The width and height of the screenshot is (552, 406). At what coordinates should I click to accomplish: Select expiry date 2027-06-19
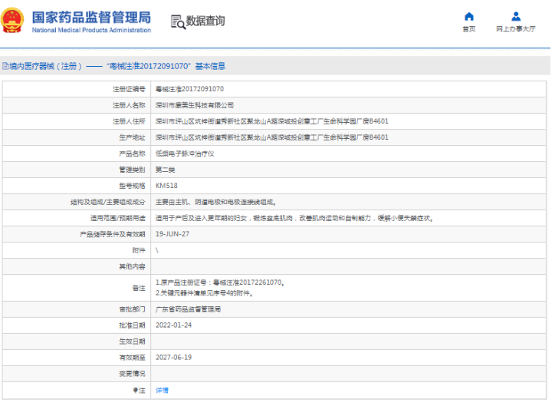[173, 358]
